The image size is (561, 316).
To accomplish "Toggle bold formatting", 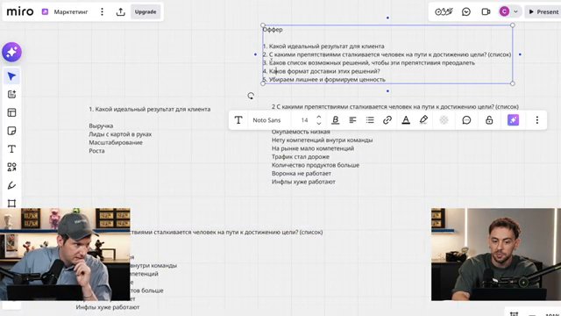I will (335, 120).
